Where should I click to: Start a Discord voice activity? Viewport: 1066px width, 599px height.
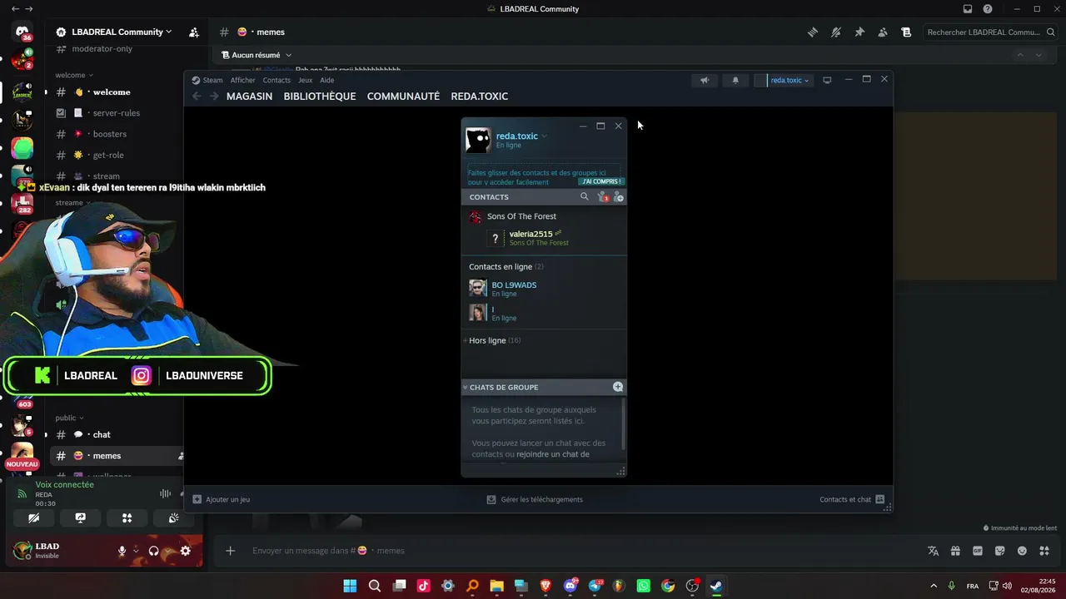coord(127,517)
